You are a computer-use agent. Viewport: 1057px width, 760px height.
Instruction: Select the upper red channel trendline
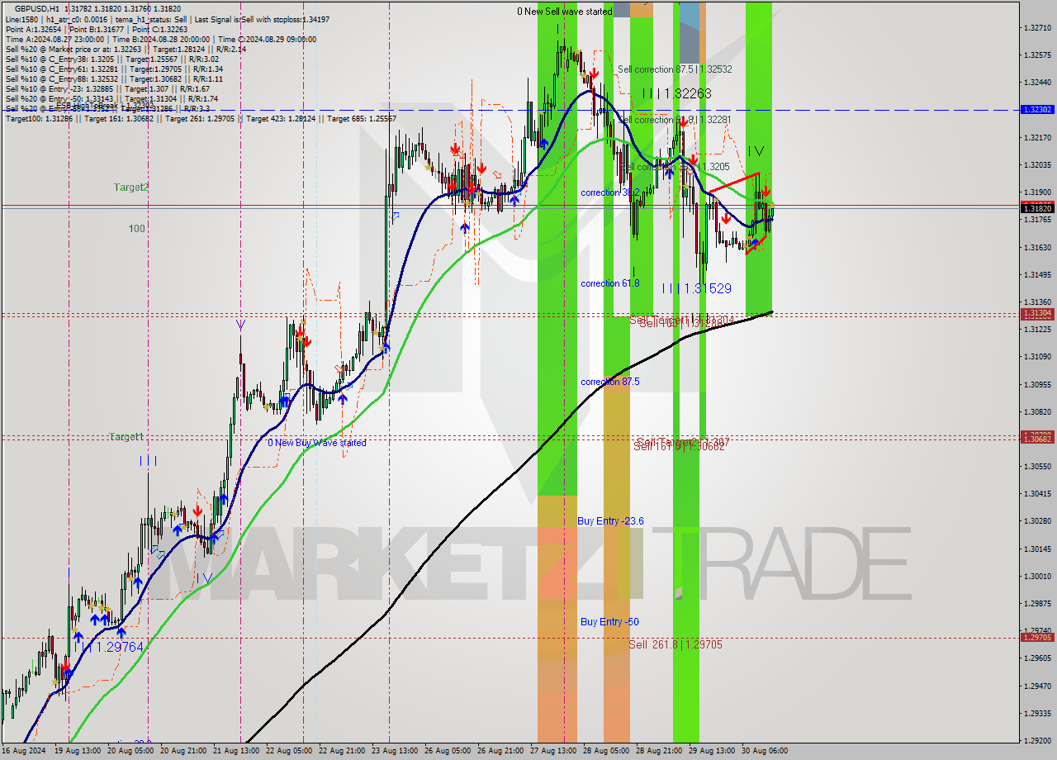pyautogui.click(x=734, y=183)
